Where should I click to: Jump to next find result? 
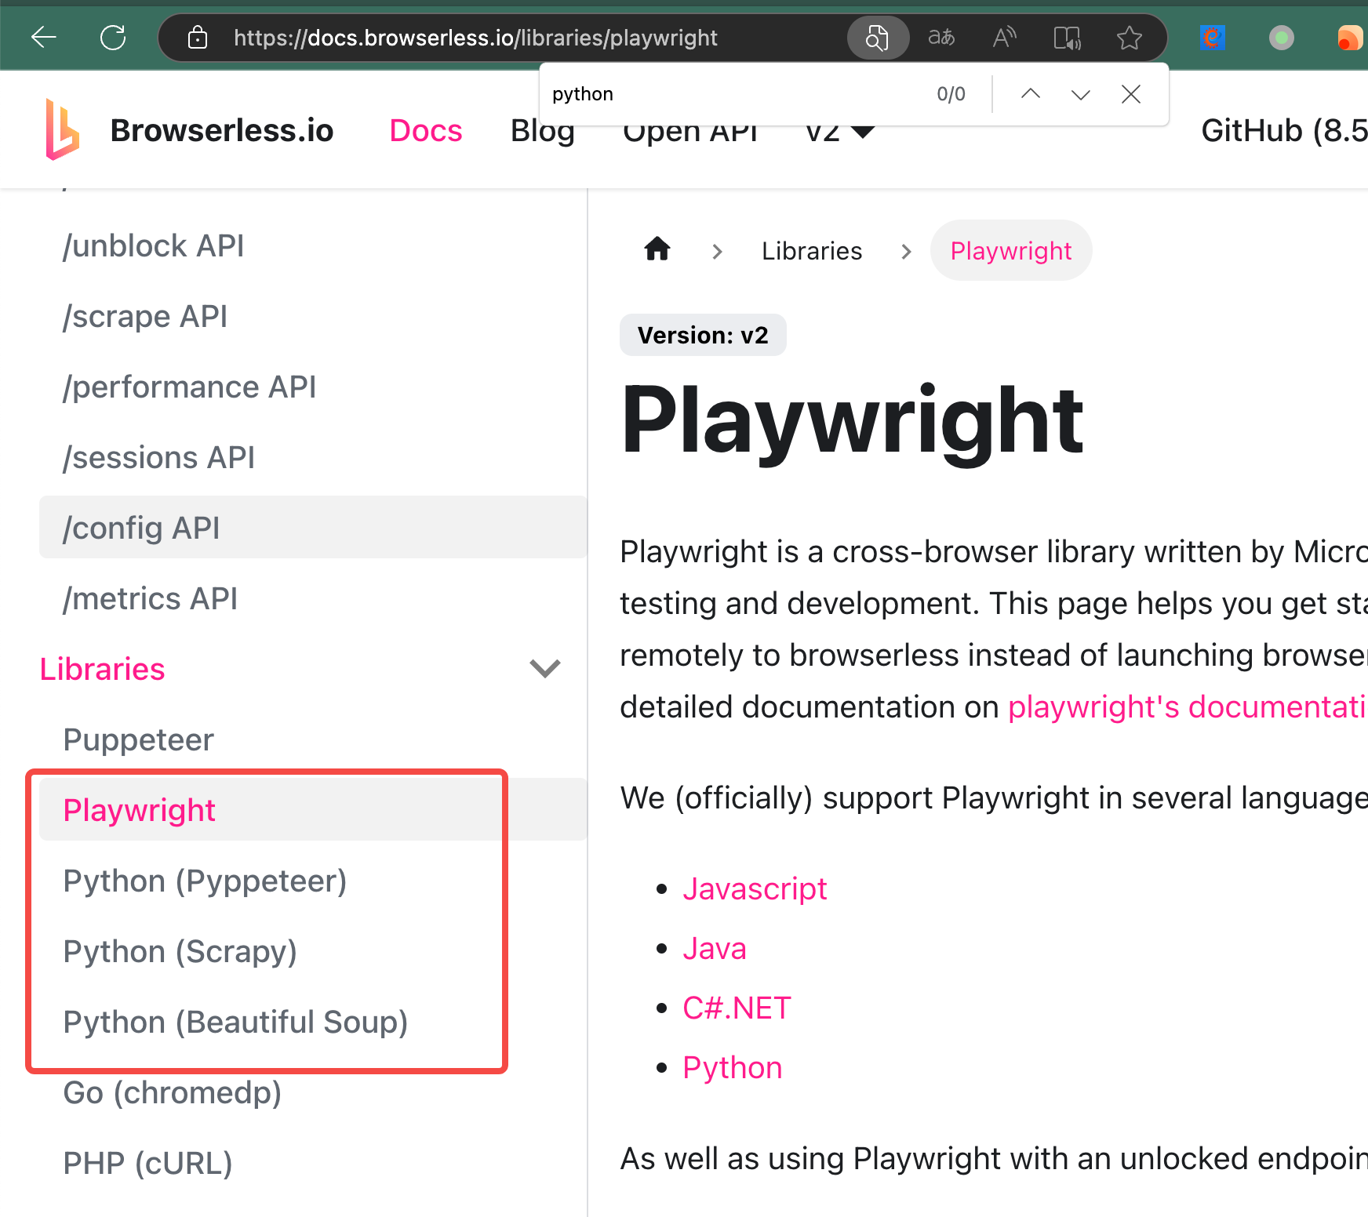(x=1081, y=94)
